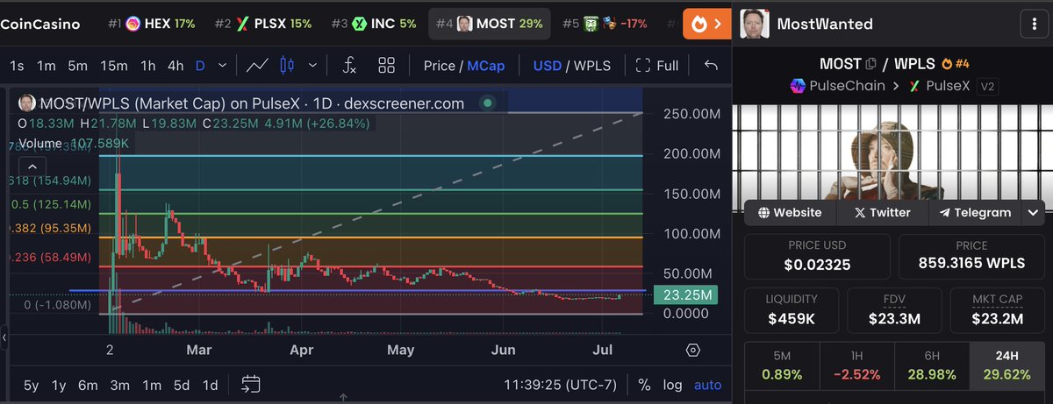1053x404 pixels.
Task: Select the 1h timeframe
Action: [148, 65]
